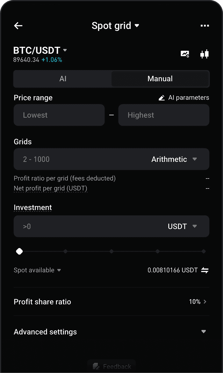
Task: Click the Highest price input field
Action: [163, 115]
